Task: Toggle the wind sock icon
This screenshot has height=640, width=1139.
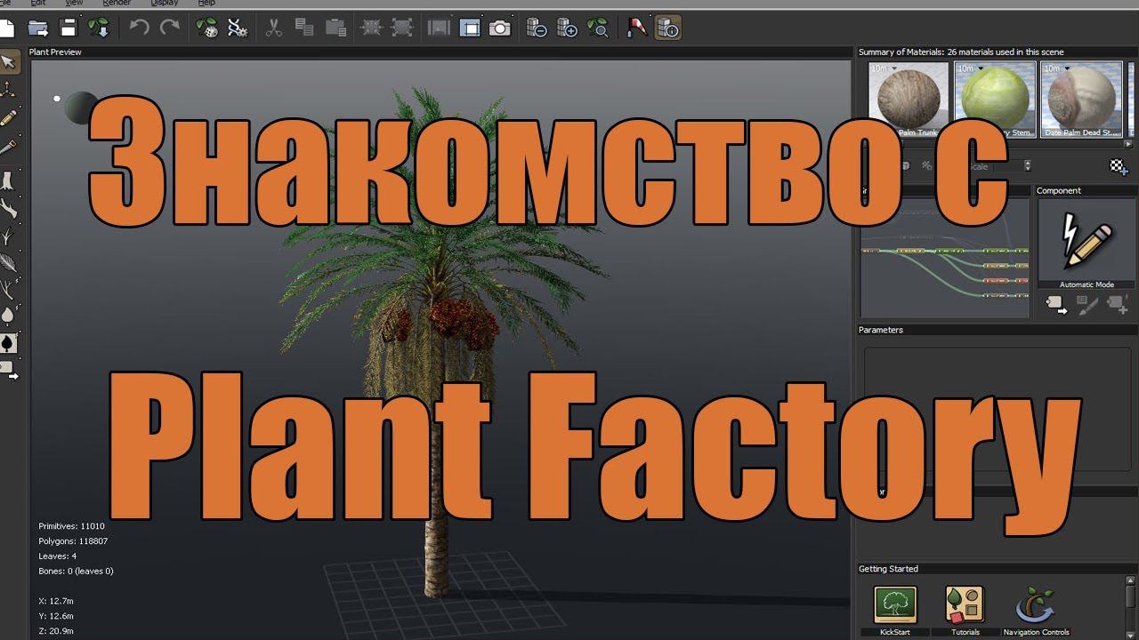Action: pyautogui.click(x=637, y=28)
